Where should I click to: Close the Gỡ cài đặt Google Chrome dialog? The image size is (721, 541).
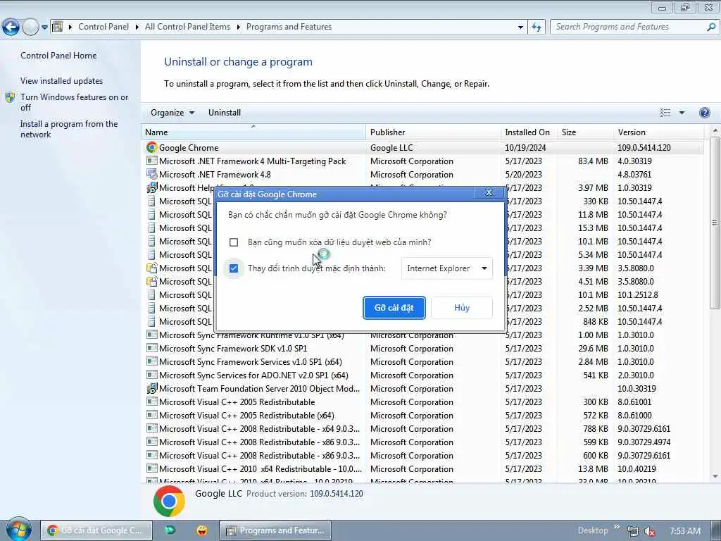[x=489, y=193]
